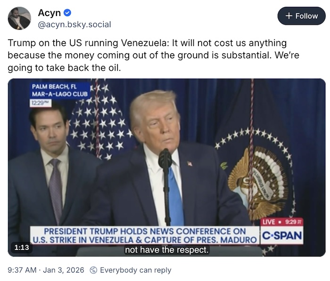Click the reply settings icon
The image size is (330, 281).
coord(93,270)
